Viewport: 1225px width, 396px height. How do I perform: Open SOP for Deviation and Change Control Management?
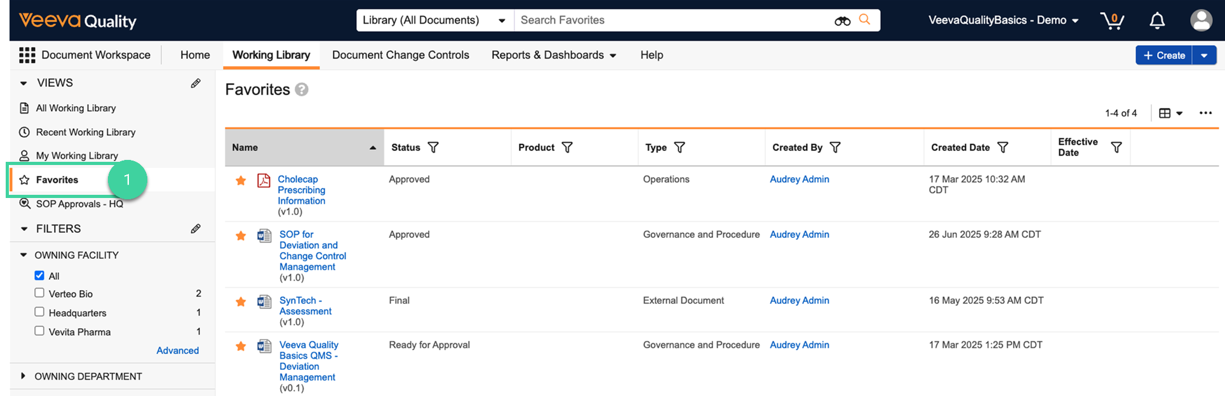(x=313, y=251)
